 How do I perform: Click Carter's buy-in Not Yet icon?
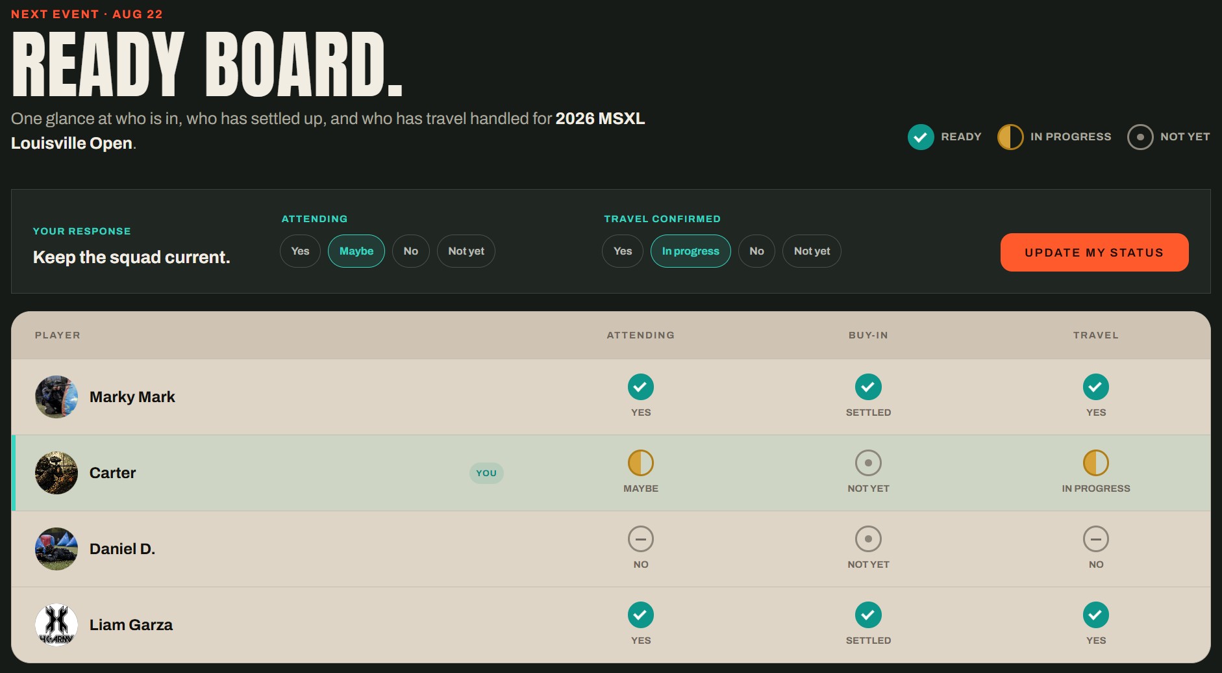tap(868, 463)
